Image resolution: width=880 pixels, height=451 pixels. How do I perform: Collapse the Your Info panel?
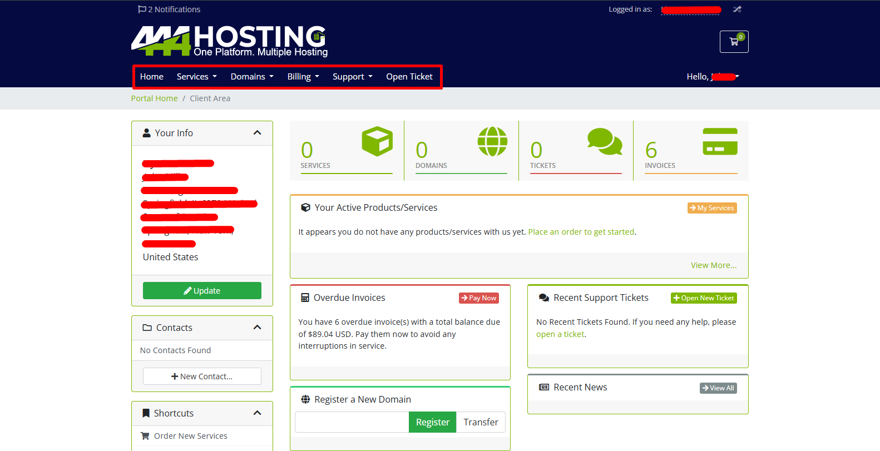[257, 133]
